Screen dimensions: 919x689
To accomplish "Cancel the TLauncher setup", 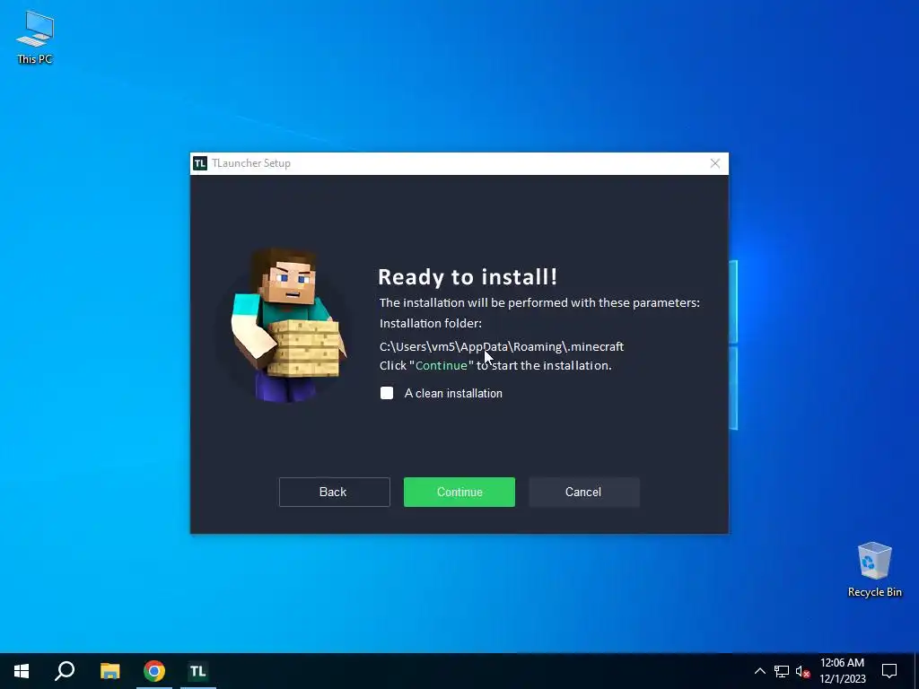I will tap(583, 493).
